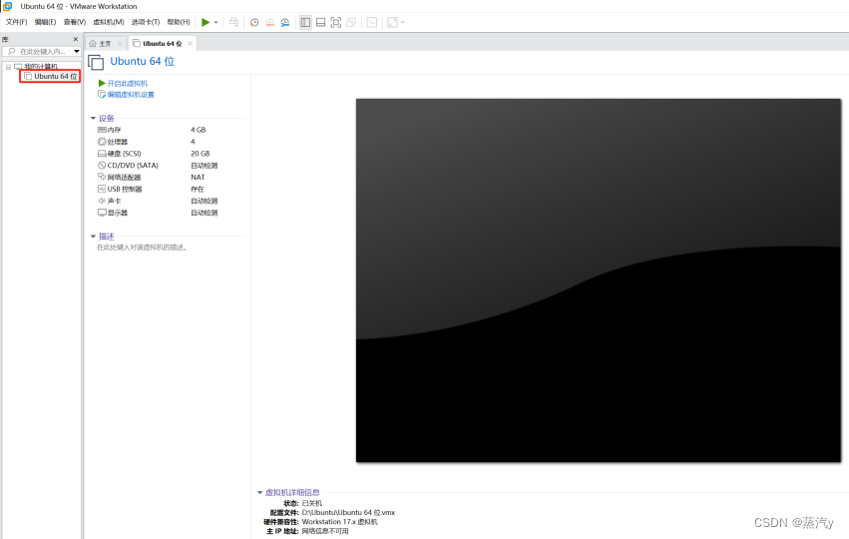The height and width of the screenshot is (539, 849).
Task: Collapse the 设备 section
Action: tap(93, 118)
